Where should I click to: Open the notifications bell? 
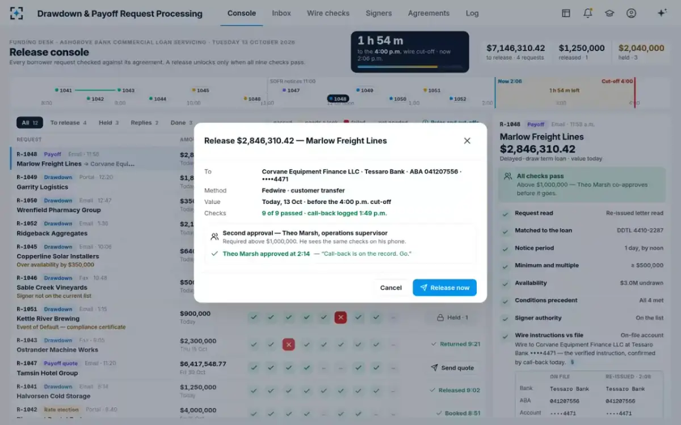[x=588, y=13]
